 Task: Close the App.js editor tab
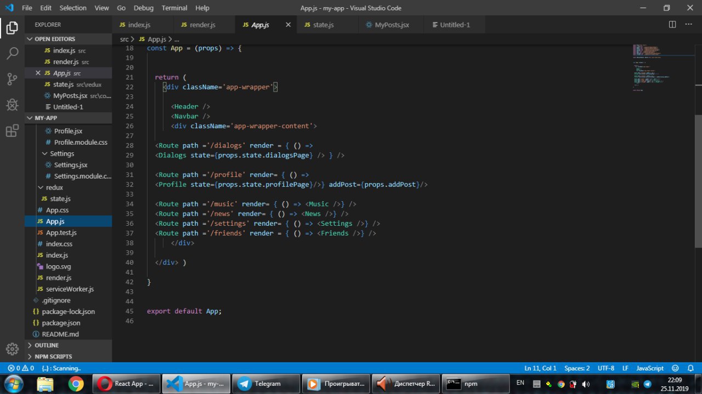(x=288, y=25)
